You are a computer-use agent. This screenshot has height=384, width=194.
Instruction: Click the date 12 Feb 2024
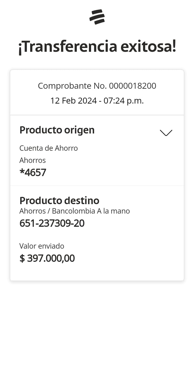(x=73, y=101)
